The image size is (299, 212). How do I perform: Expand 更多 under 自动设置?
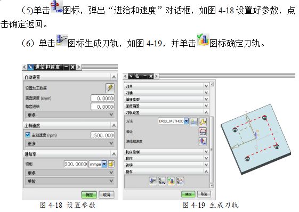(70, 115)
